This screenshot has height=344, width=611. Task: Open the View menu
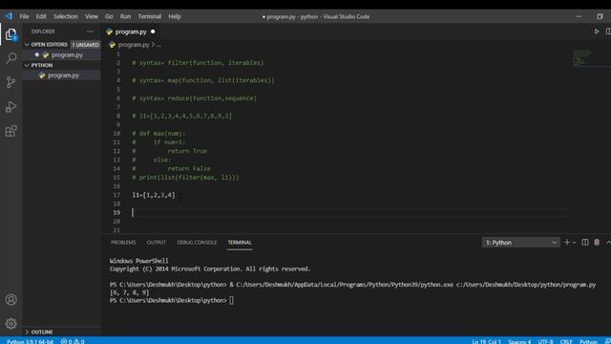(x=92, y=16)
